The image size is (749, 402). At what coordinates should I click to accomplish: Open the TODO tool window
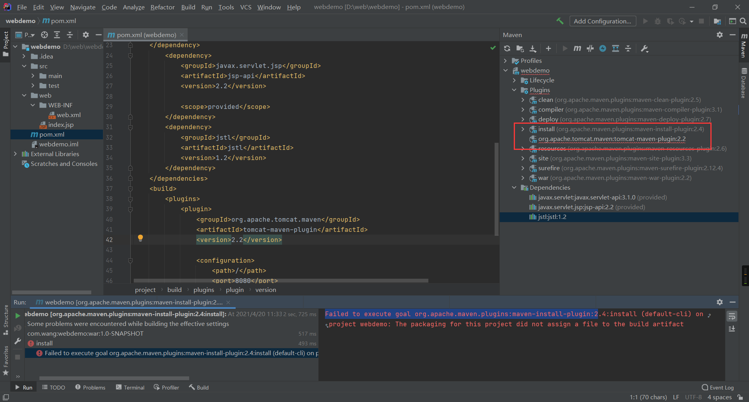pos(54,387)
